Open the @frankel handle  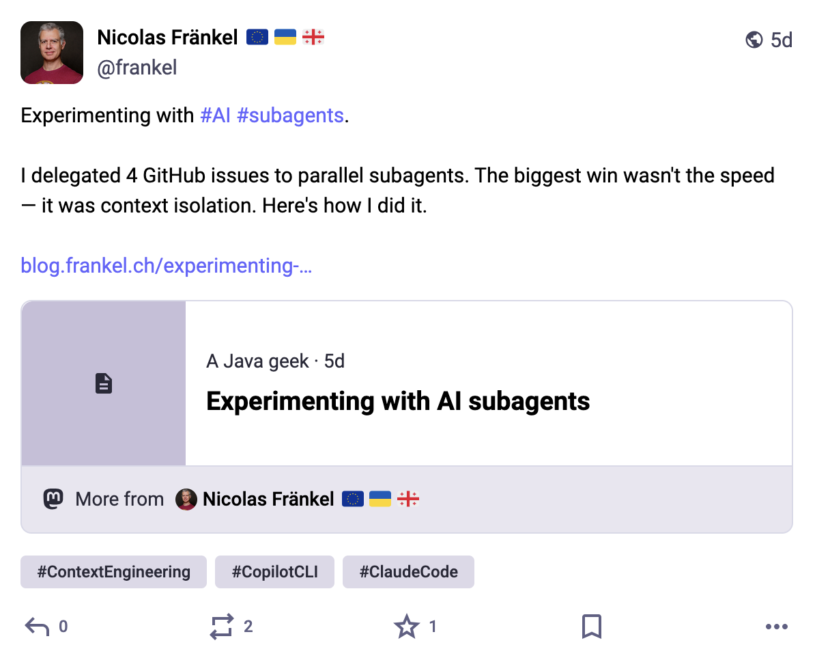(x=137, y=68)
